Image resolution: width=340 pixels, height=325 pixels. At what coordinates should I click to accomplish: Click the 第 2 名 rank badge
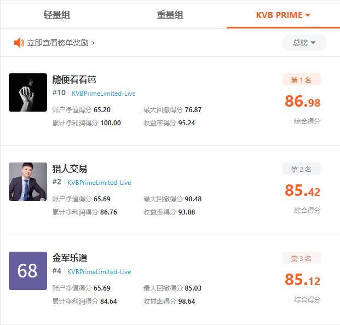point(301,169)
